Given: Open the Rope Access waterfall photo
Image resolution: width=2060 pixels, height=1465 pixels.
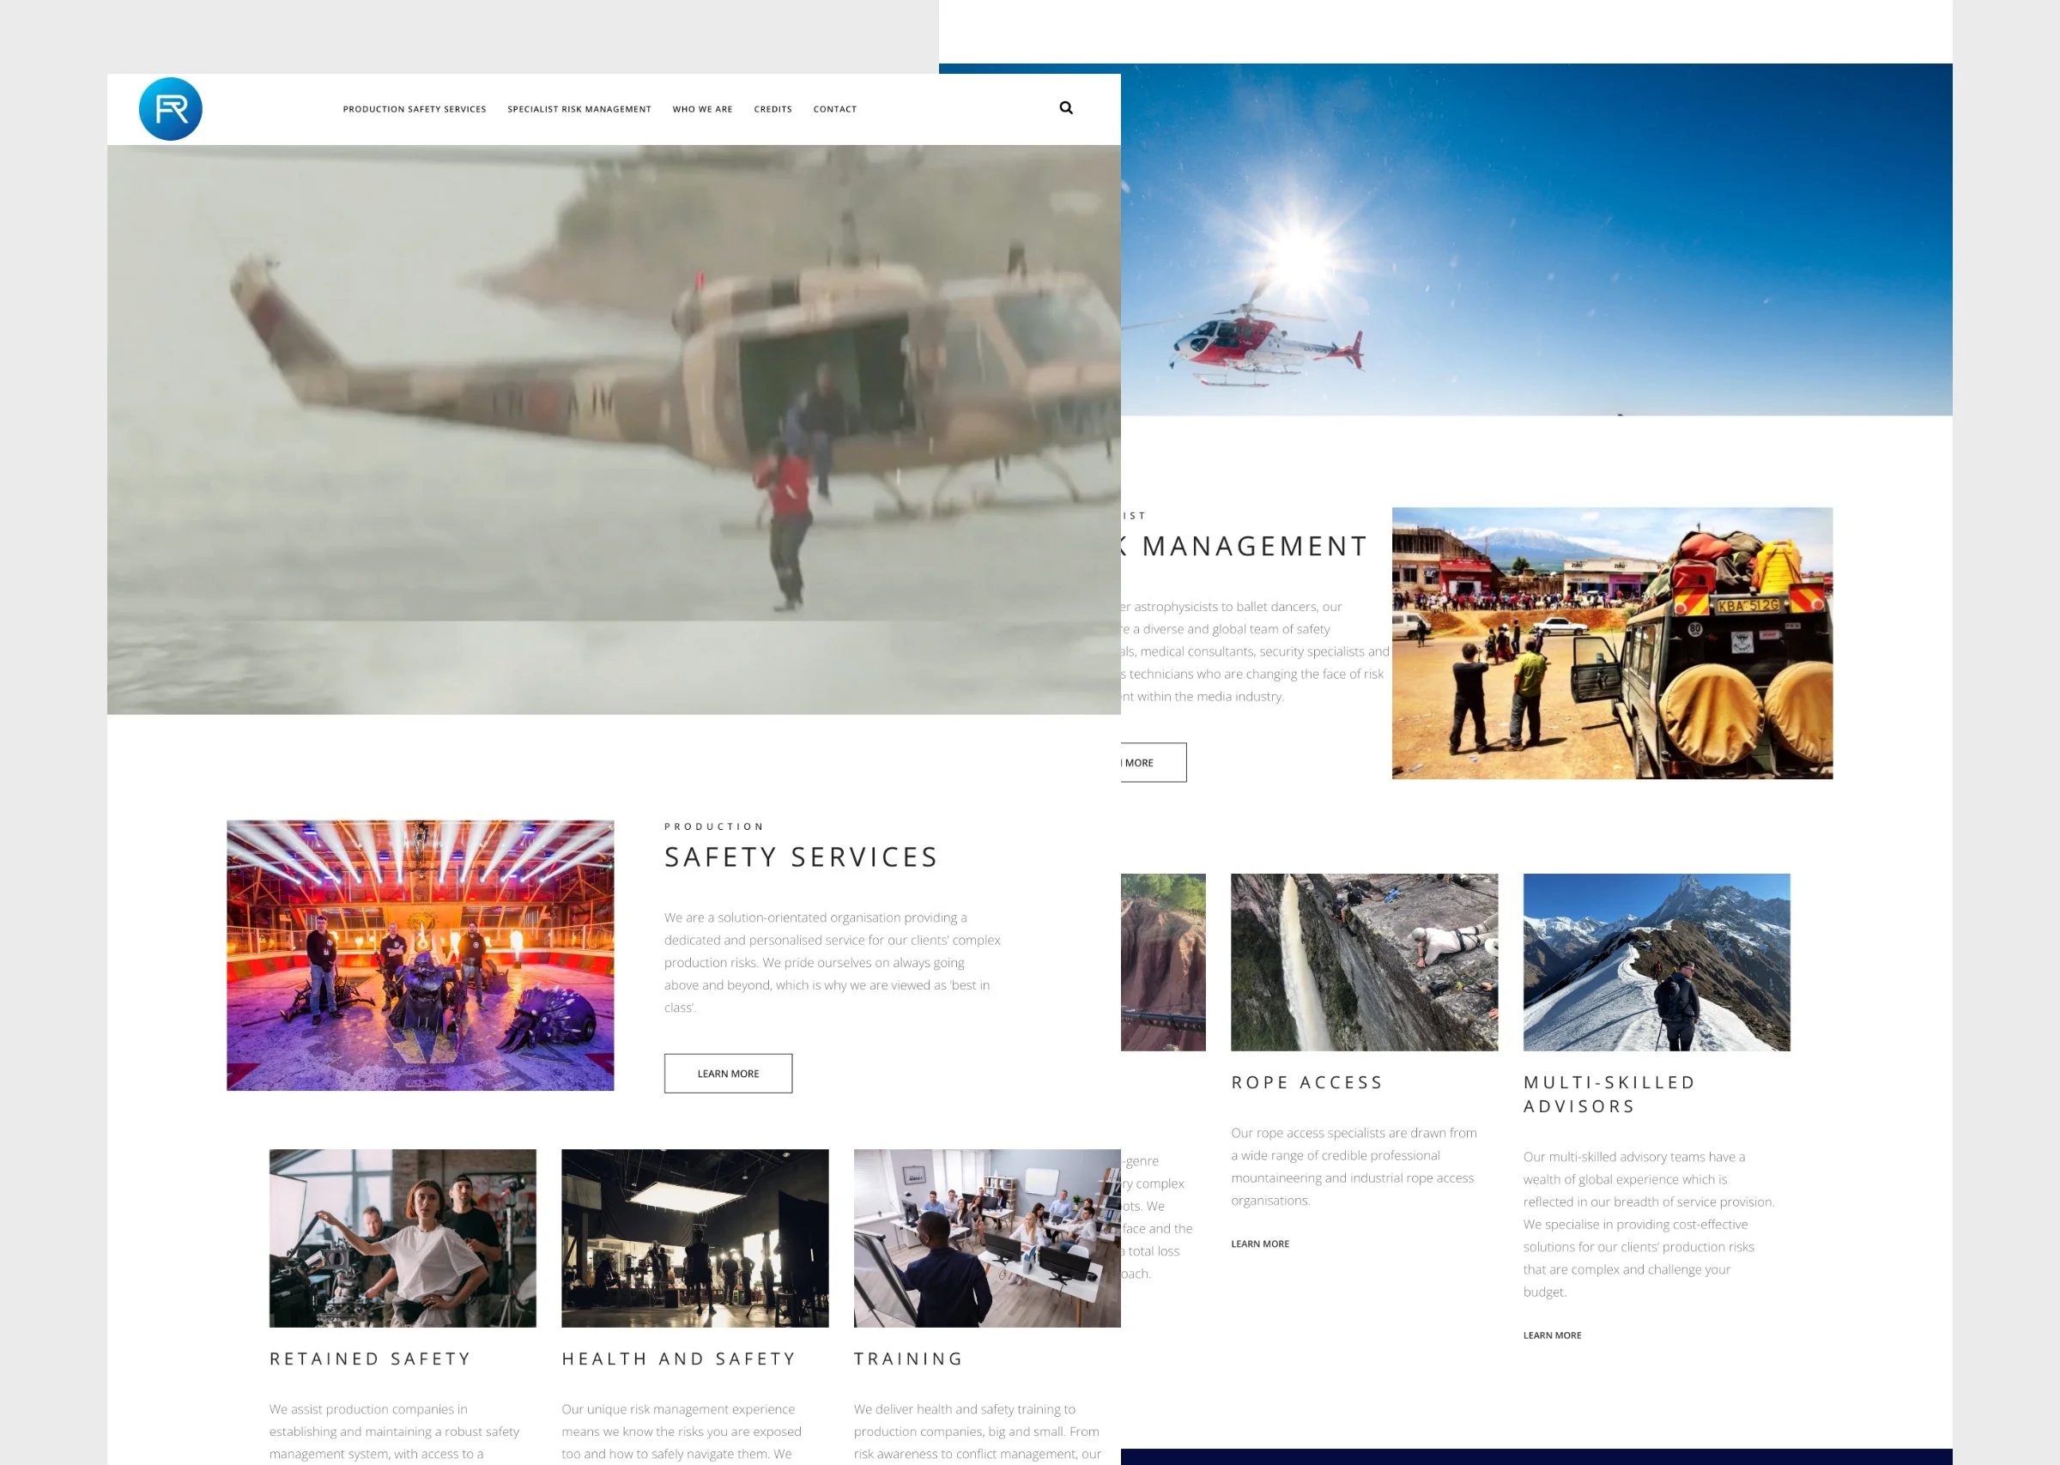Looking at the screenshot, I should [x=1365, y=961].
